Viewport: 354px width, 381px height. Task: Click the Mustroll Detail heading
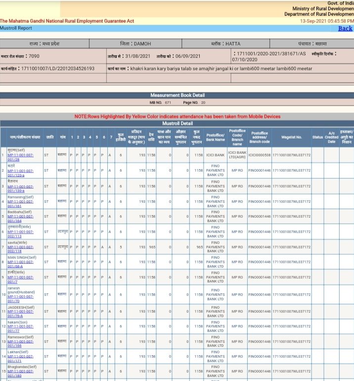click(177, 123)
